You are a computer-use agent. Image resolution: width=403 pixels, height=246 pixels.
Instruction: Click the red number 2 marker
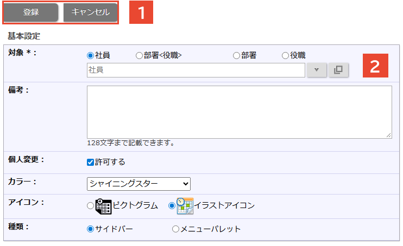375,67
